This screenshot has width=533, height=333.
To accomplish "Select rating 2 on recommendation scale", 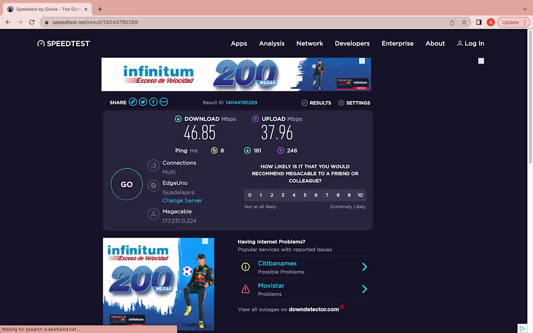I will (272, 195).
